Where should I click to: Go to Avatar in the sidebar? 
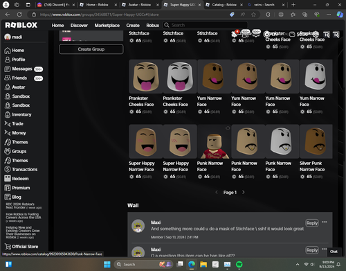click(x=15, y=87)
